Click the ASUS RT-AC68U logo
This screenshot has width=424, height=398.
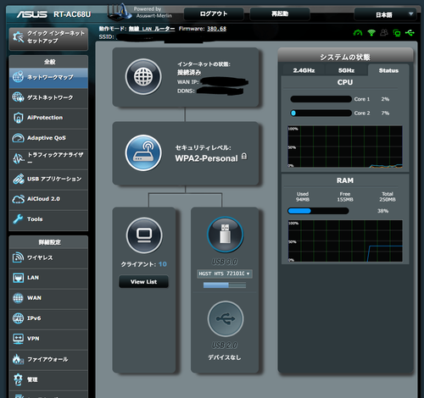53,14
